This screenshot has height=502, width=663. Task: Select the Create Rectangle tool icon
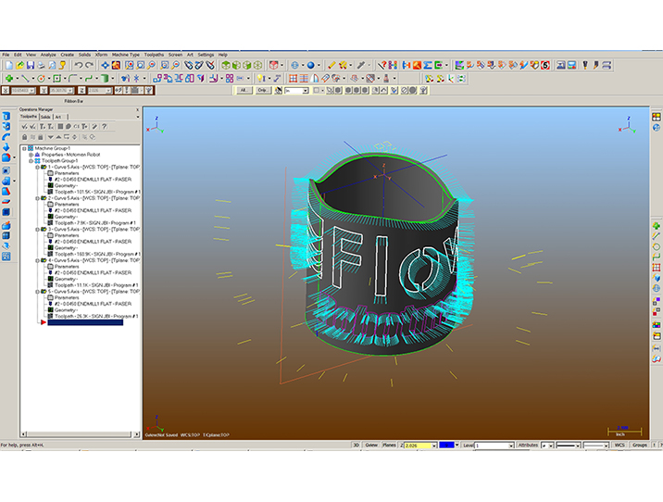[57, 78]
